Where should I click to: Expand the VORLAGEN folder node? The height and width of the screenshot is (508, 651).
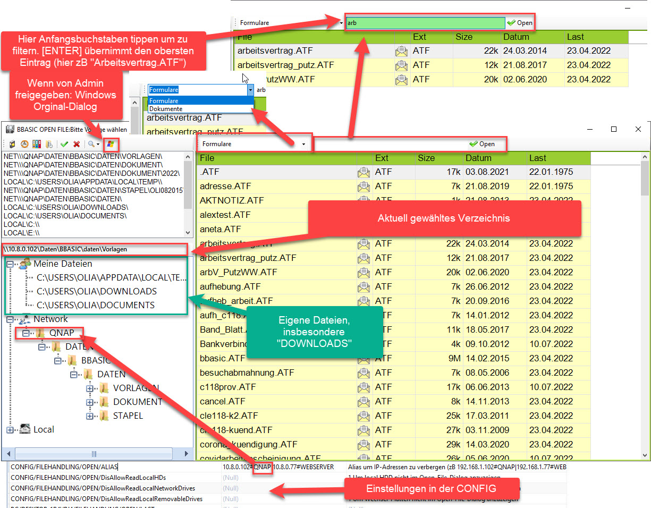(x=90, y=388)
